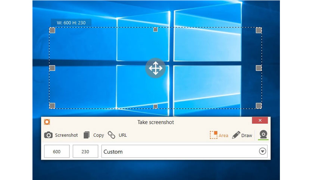Click the 'Take screenshot' window title
The width and height of the screenshot is (312, 180).
coord(156,122)
